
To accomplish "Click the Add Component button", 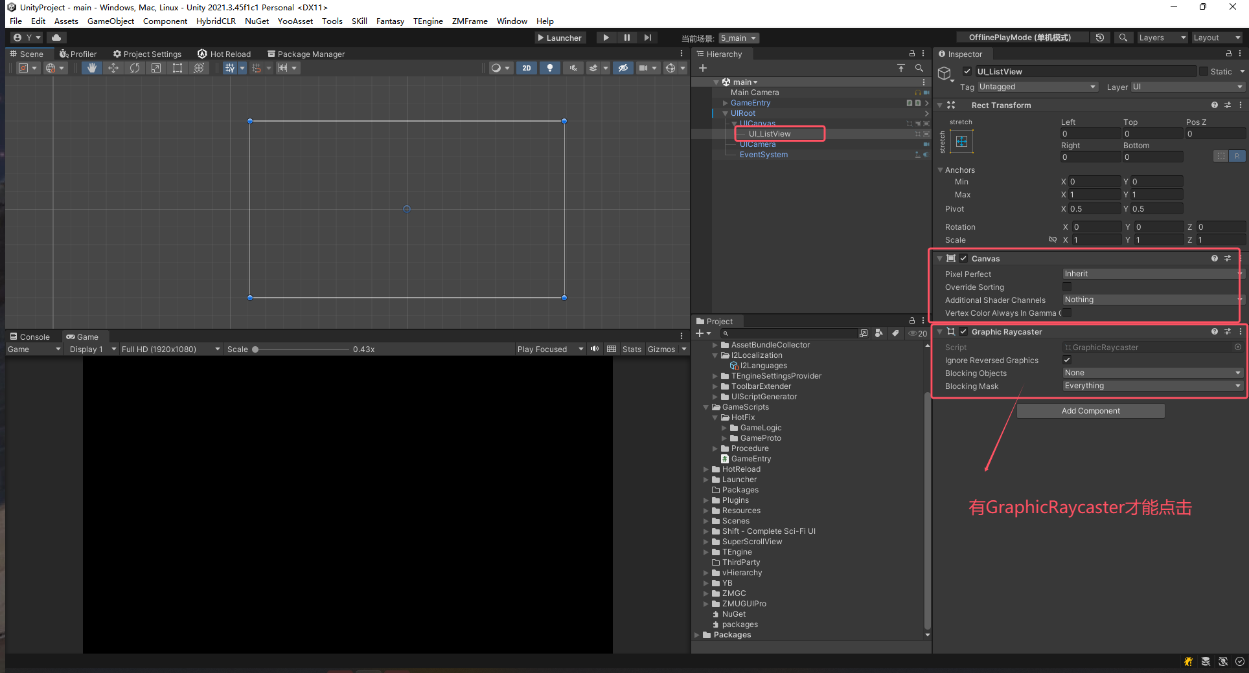I will (1090, 410).
